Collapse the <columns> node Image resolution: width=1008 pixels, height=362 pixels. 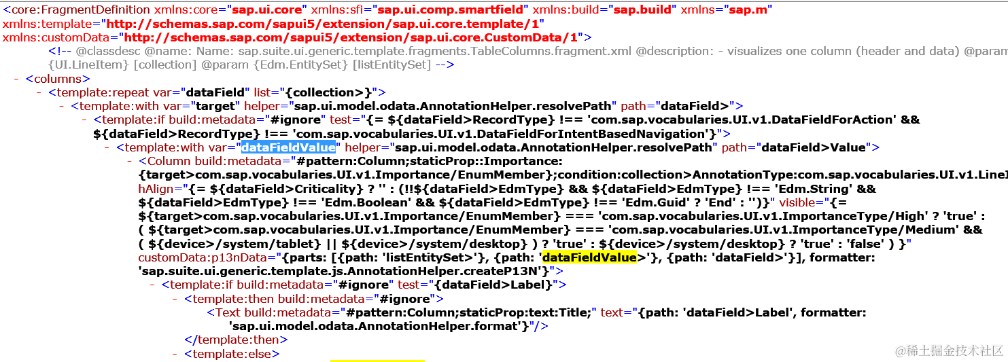[16, 79]
